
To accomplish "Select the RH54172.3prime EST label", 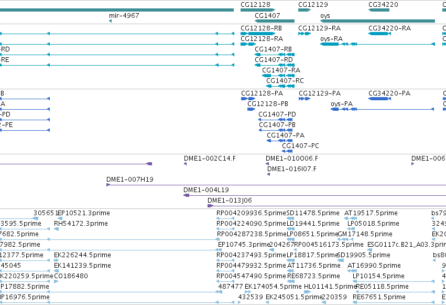I will click(81, 224).
